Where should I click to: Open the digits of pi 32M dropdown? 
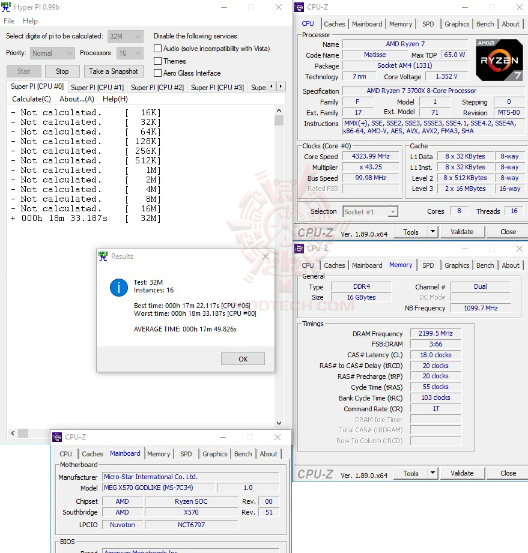[x=126, y=36]
